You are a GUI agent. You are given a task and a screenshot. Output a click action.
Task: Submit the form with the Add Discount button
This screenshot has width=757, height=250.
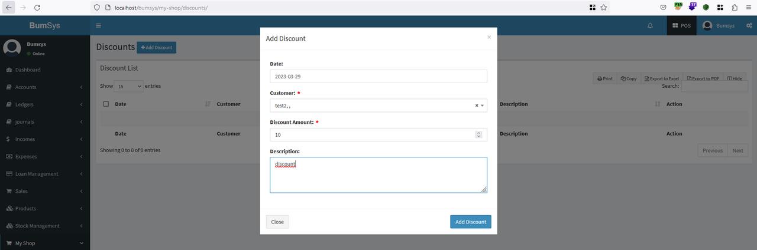tap(471, 222)
